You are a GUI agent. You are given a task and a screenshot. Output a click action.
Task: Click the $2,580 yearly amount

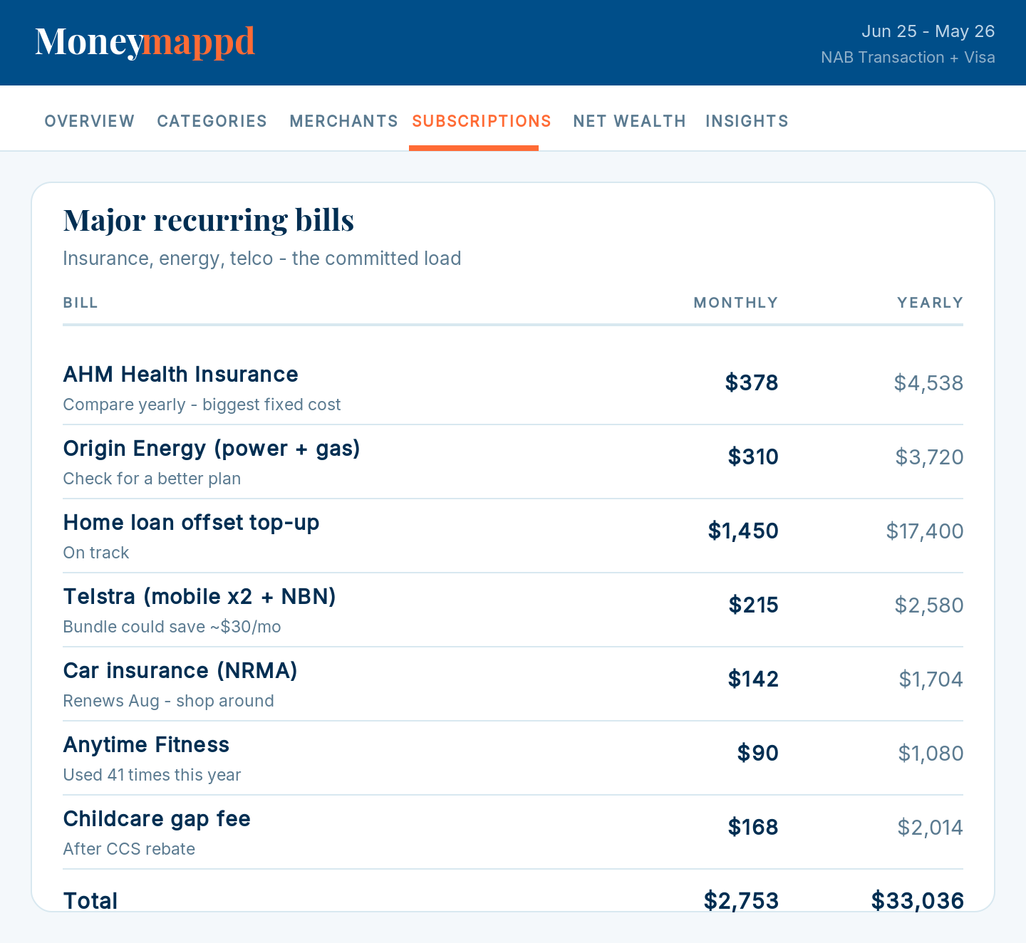click(929, 605)
